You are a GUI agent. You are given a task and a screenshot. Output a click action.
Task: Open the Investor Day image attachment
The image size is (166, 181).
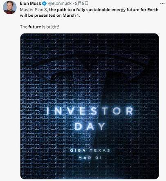pos(90,106)
